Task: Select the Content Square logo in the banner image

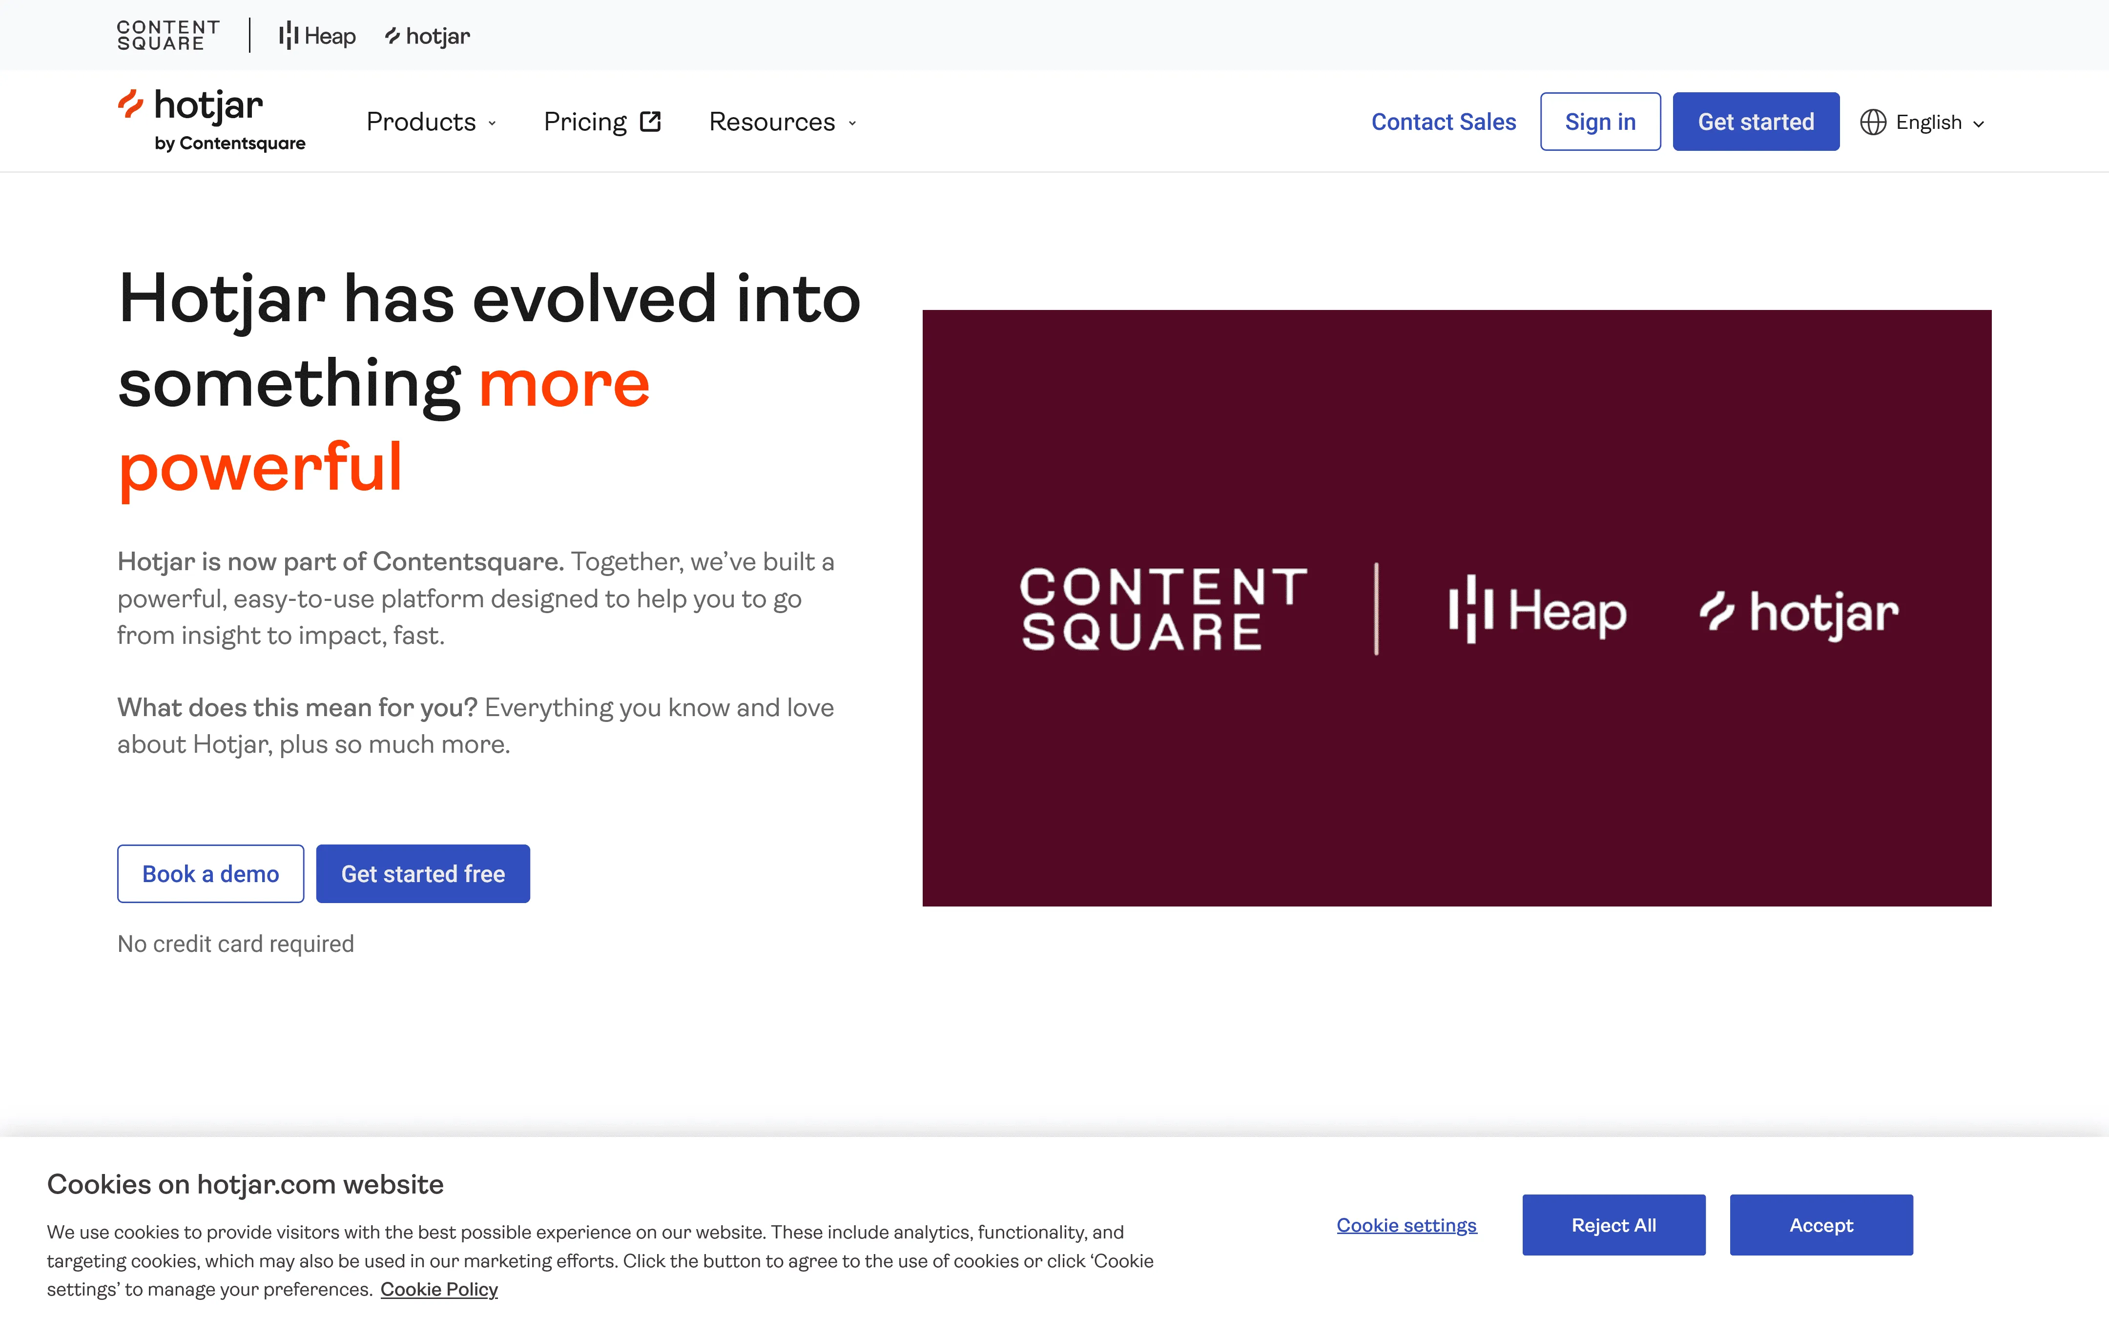Action: [1163, 610]
